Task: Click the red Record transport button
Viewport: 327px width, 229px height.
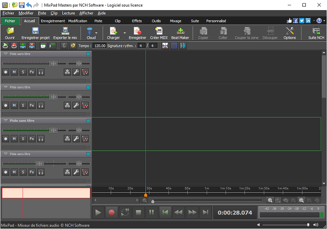Action: [111, 212]
